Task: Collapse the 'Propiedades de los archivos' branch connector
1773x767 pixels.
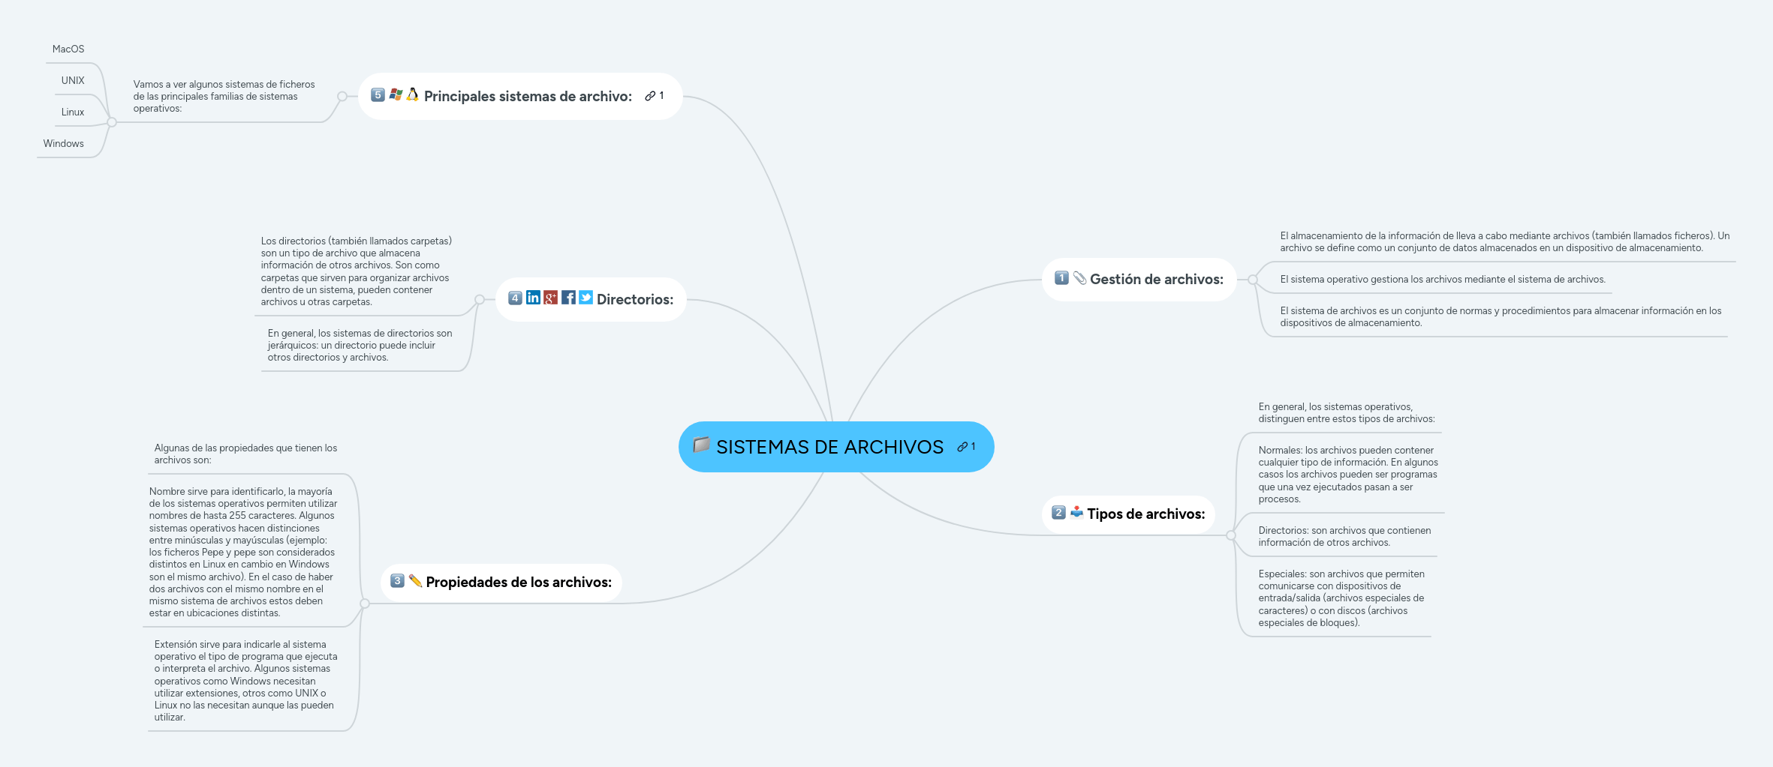Action: coord(365,604)
